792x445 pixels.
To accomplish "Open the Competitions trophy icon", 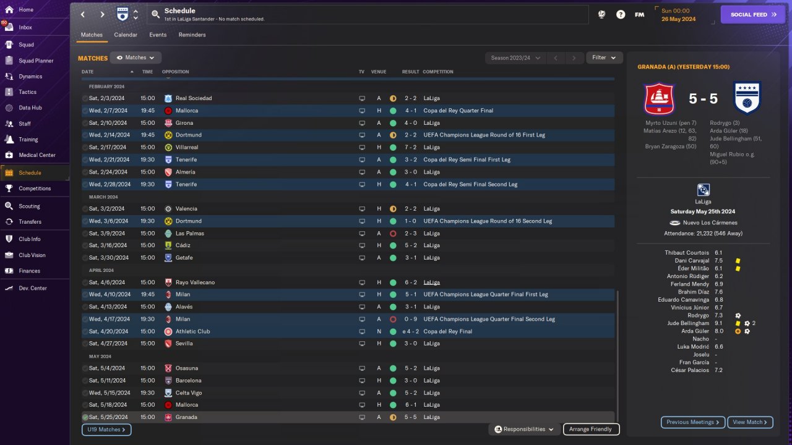I will tap(9, 189).
